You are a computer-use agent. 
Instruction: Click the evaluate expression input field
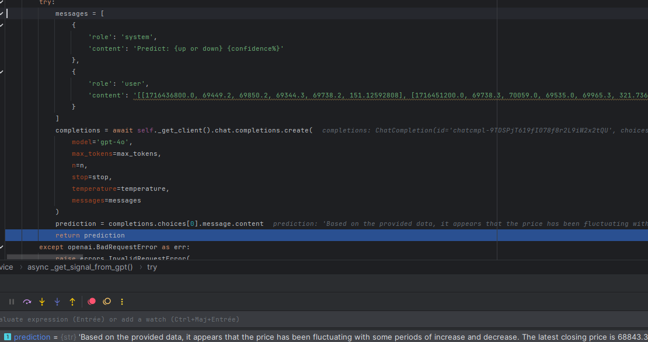pyautogui.click(x=175, y=319)
